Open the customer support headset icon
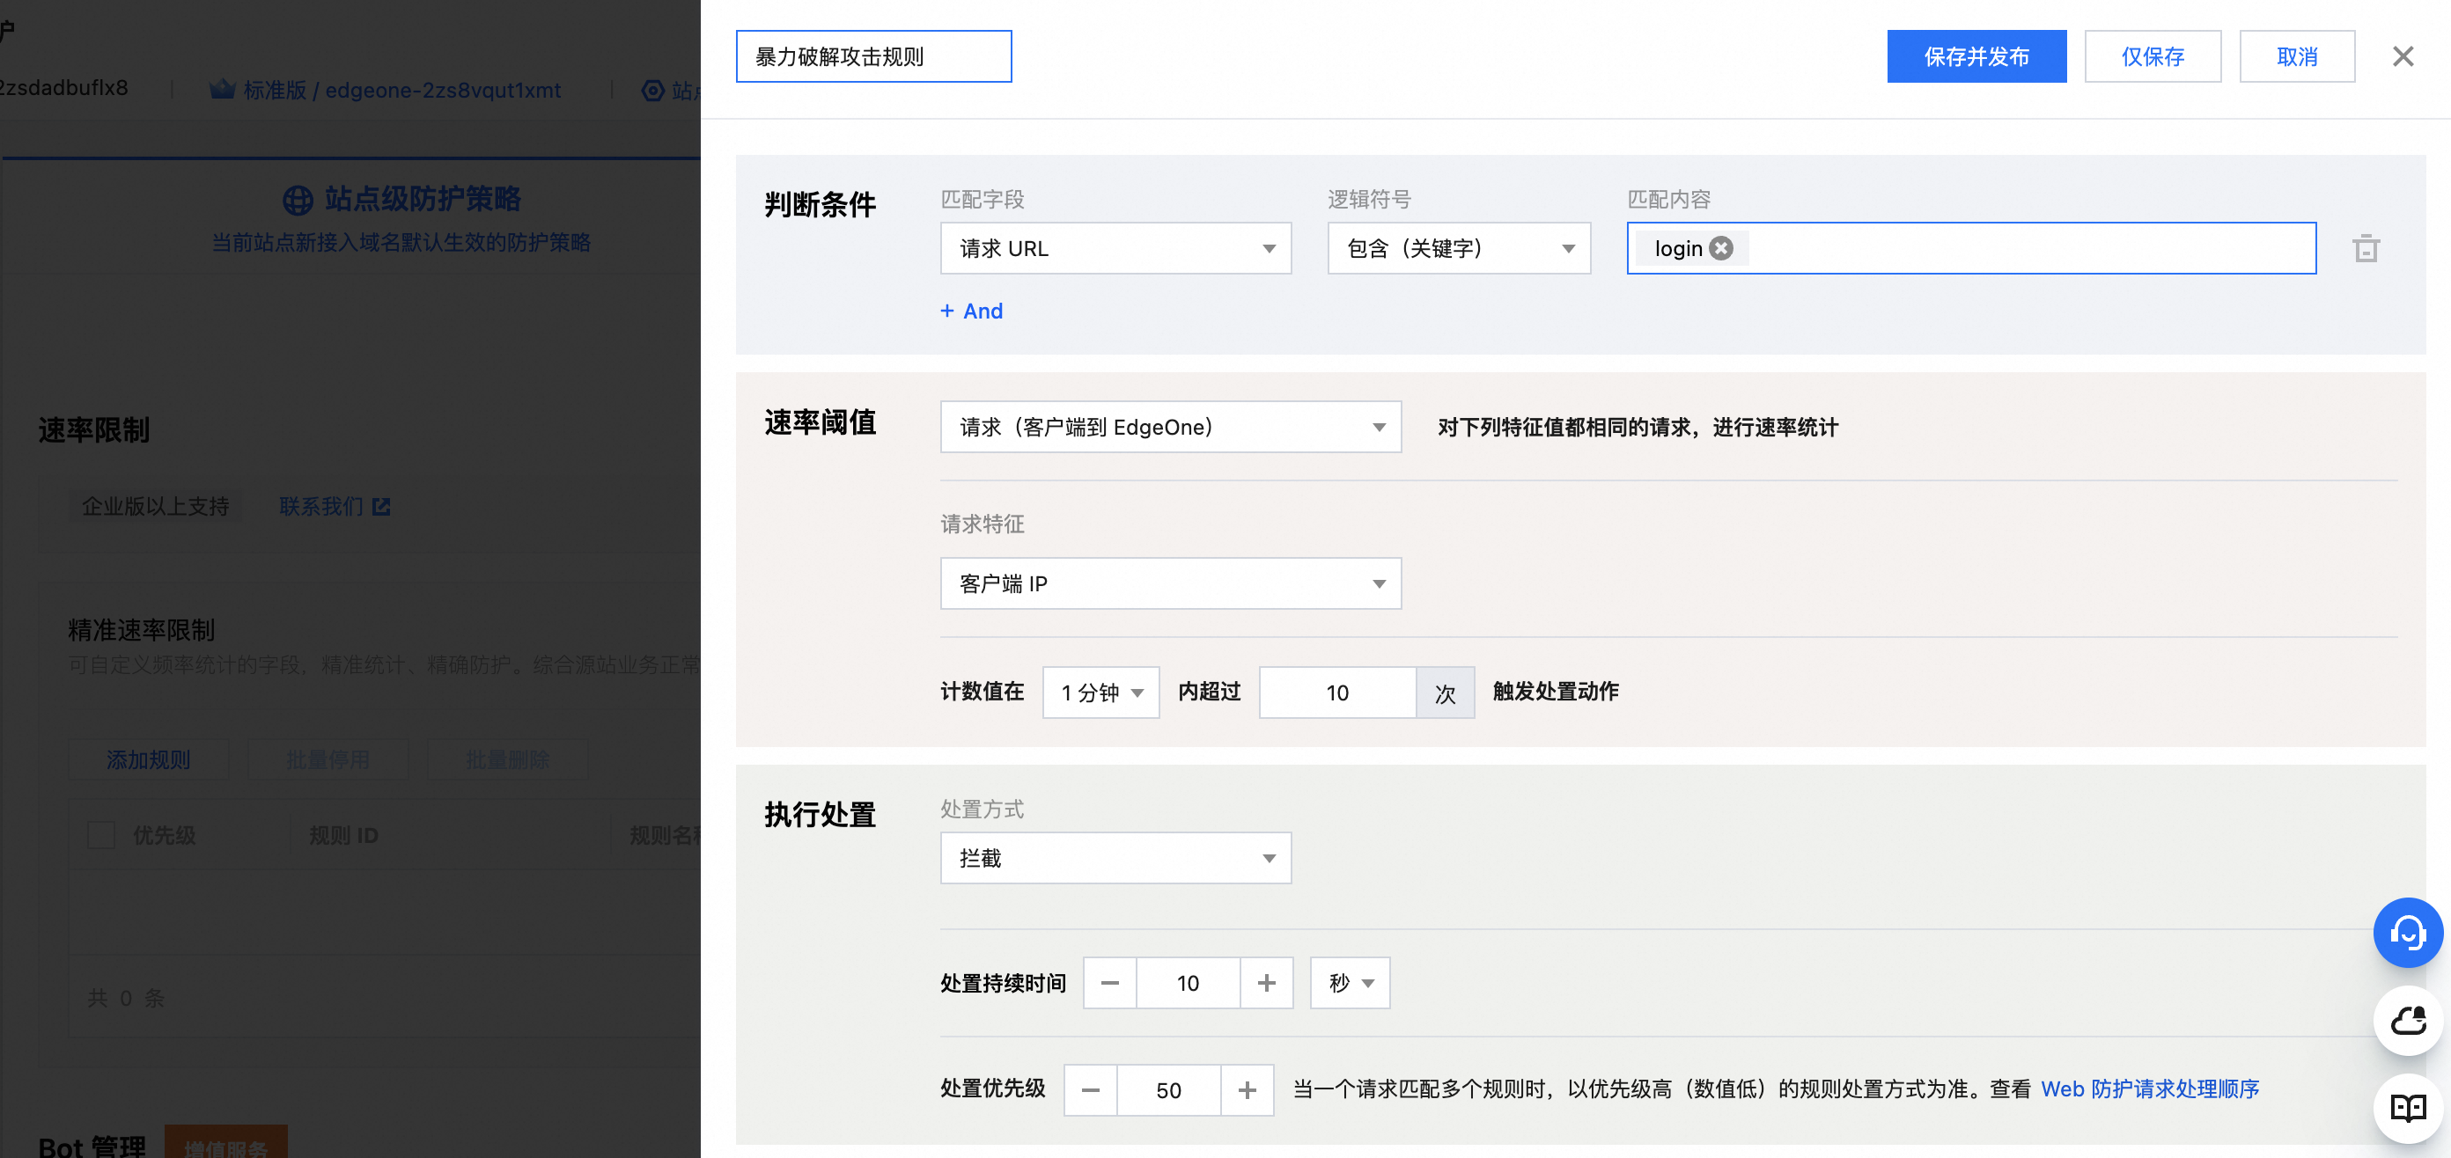The width and height of the screenshot is (2451, 1158). (x=2407, y=933)
